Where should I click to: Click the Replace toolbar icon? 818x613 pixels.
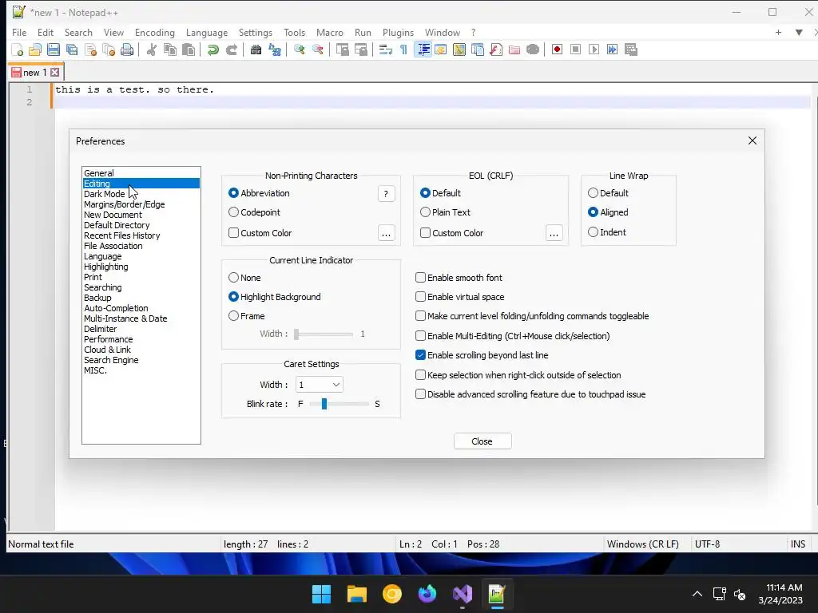[275, 49]
